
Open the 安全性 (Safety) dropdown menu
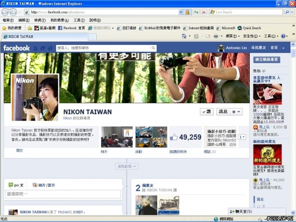pyautogui.click(x=252, y=36)
